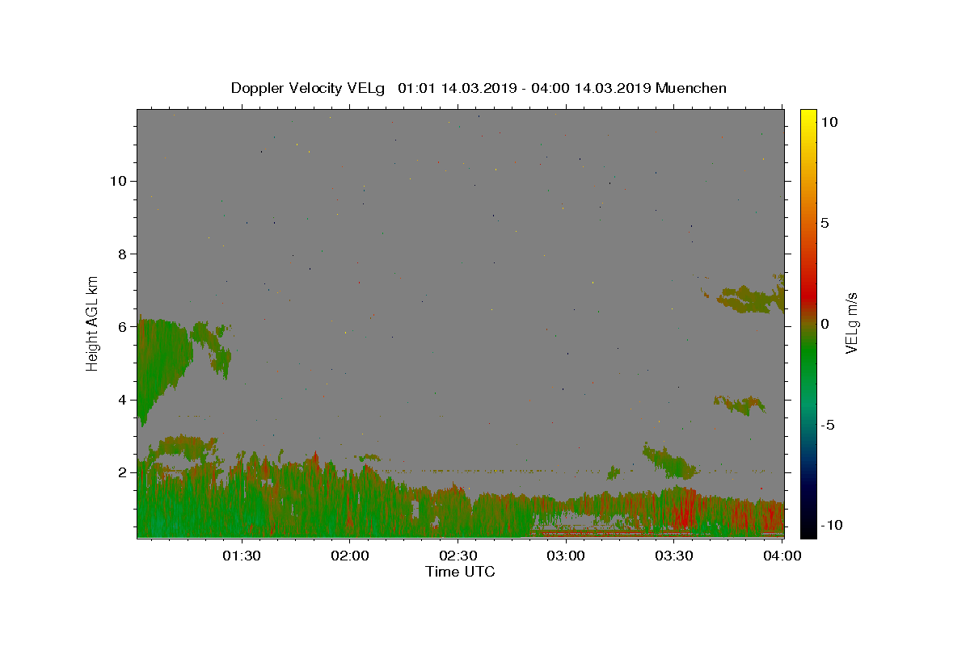Click the height tick label '10'
The height and width of the screenshot is (646, 970).
point(119,181)
